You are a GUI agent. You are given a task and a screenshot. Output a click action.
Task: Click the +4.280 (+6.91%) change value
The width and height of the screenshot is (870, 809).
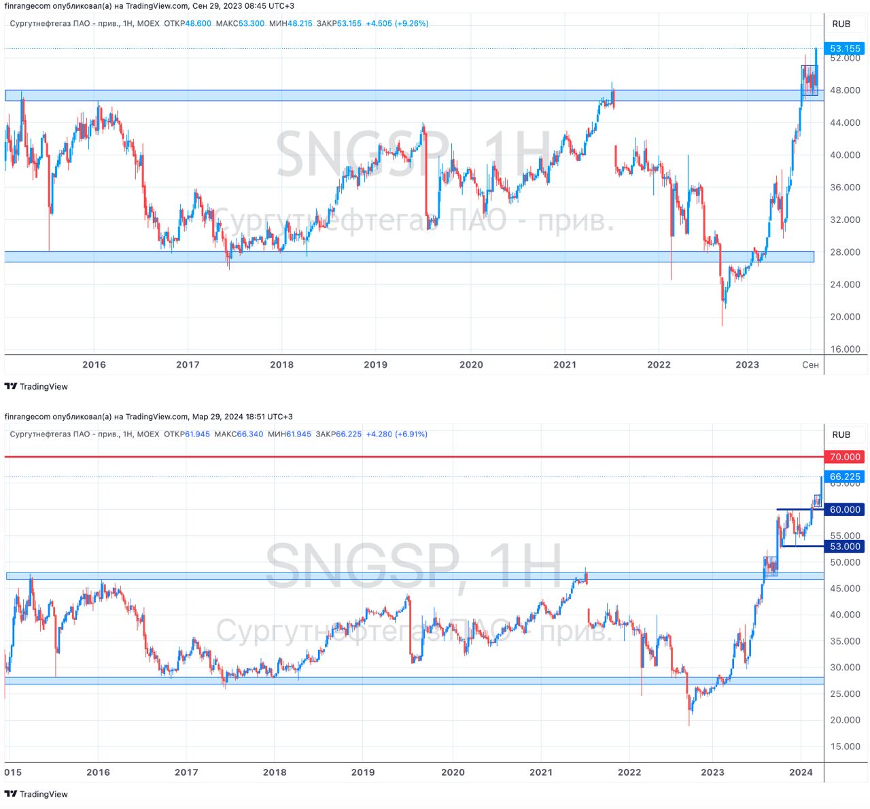tap(396, 434)
